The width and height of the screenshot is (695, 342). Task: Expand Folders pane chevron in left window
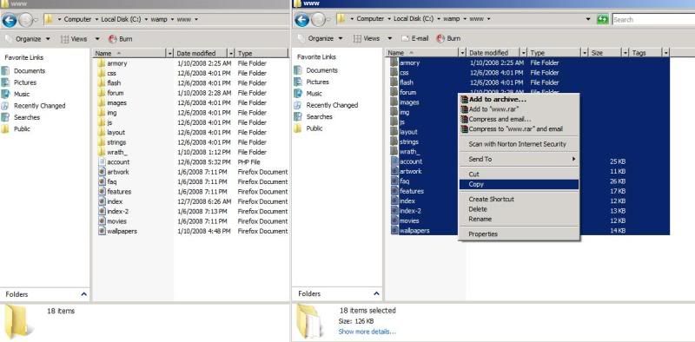coord(83,294)
